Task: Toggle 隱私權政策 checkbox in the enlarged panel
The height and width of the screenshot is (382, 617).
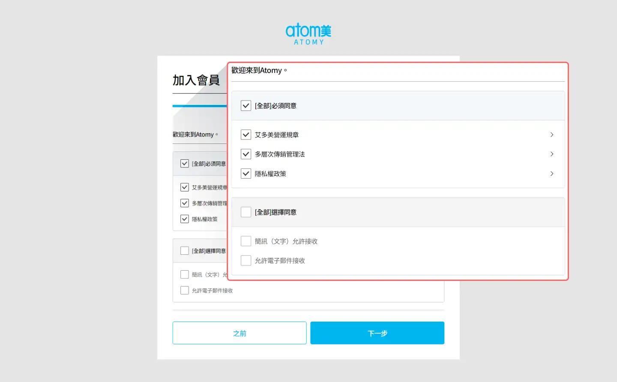Action: pyautogui.click(x=246, y=174)
